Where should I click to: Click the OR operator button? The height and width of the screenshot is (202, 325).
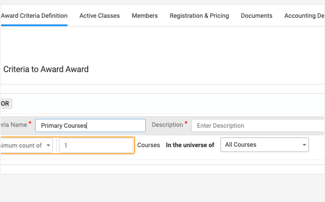[x=6, y=104]
